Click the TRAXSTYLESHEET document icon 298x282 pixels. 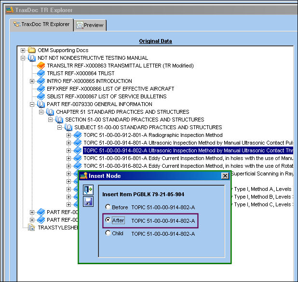(x=31, y=228)
